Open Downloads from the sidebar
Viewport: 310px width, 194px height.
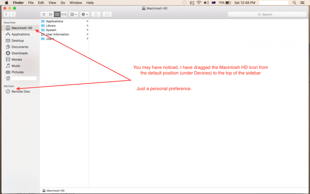coord(19,53)
